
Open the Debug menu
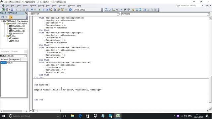pos(41,6)
